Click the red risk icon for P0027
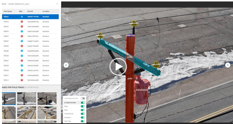Screen dimensions: 233x124 [x=22, y=75]
